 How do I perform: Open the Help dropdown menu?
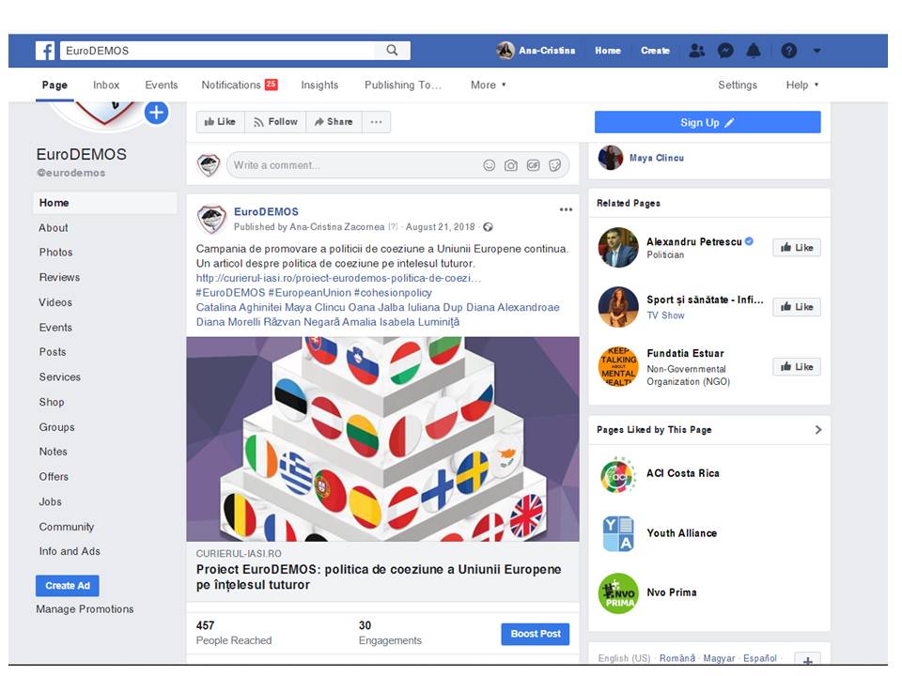[x=801, y=85]
